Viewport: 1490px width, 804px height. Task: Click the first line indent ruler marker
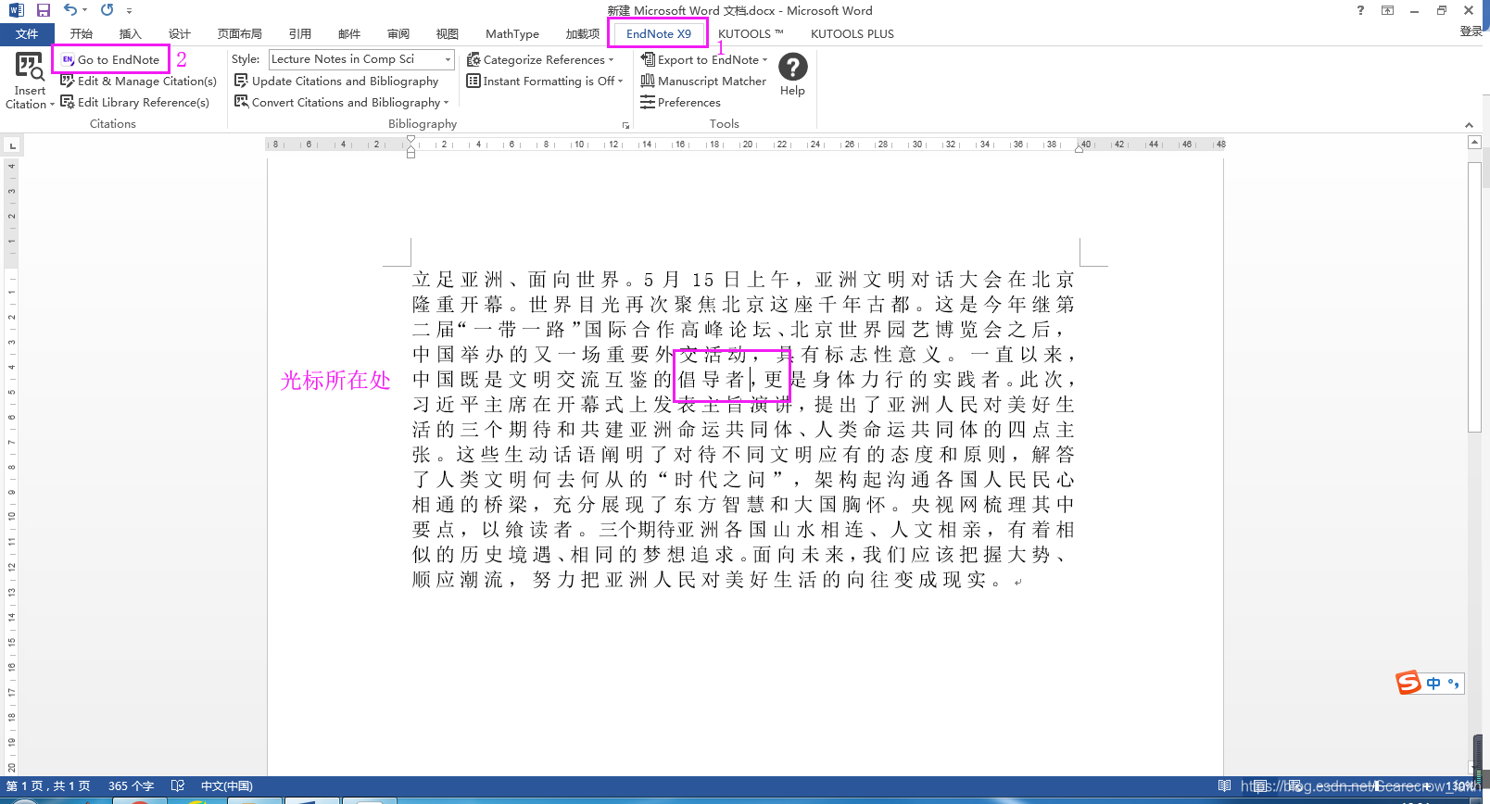(x=410, y=140)
